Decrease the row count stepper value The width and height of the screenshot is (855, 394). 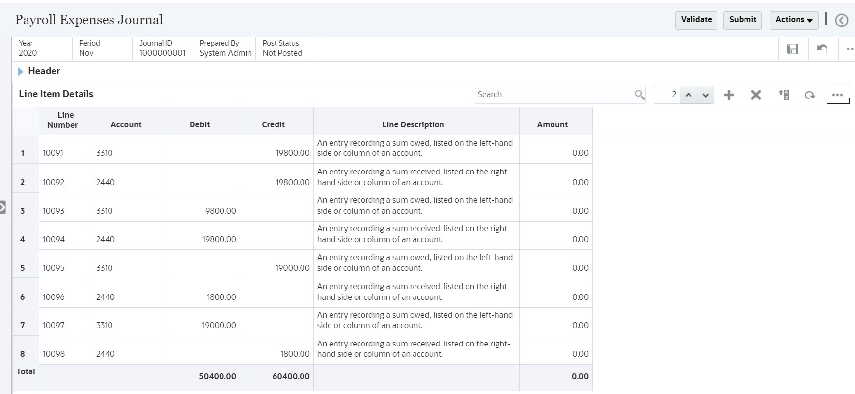(x=706, y=95)
